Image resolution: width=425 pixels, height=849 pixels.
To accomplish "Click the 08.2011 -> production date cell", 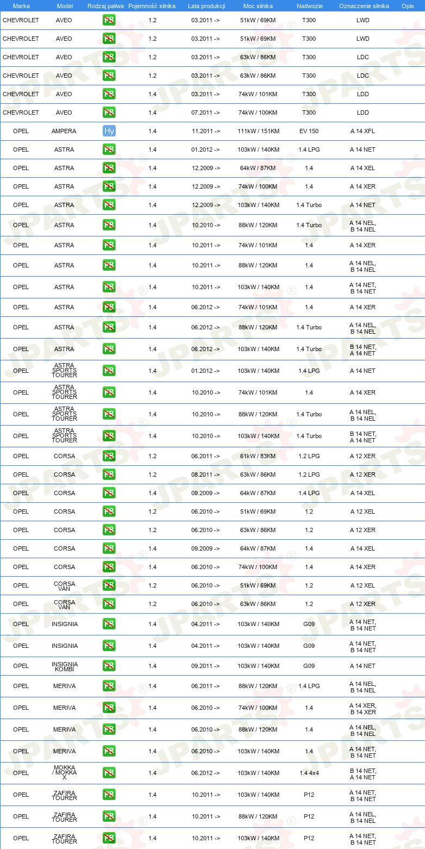I will [x=206, y=475].
